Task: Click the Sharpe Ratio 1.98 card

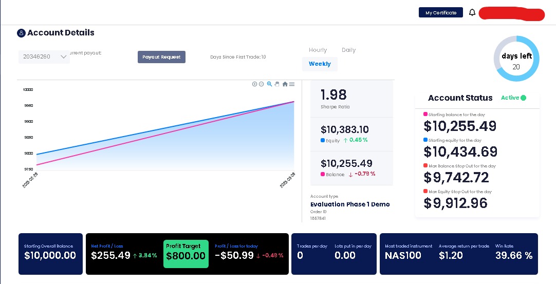Action: point(352,99)
